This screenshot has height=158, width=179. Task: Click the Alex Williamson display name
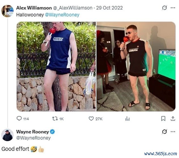point(34,8)
